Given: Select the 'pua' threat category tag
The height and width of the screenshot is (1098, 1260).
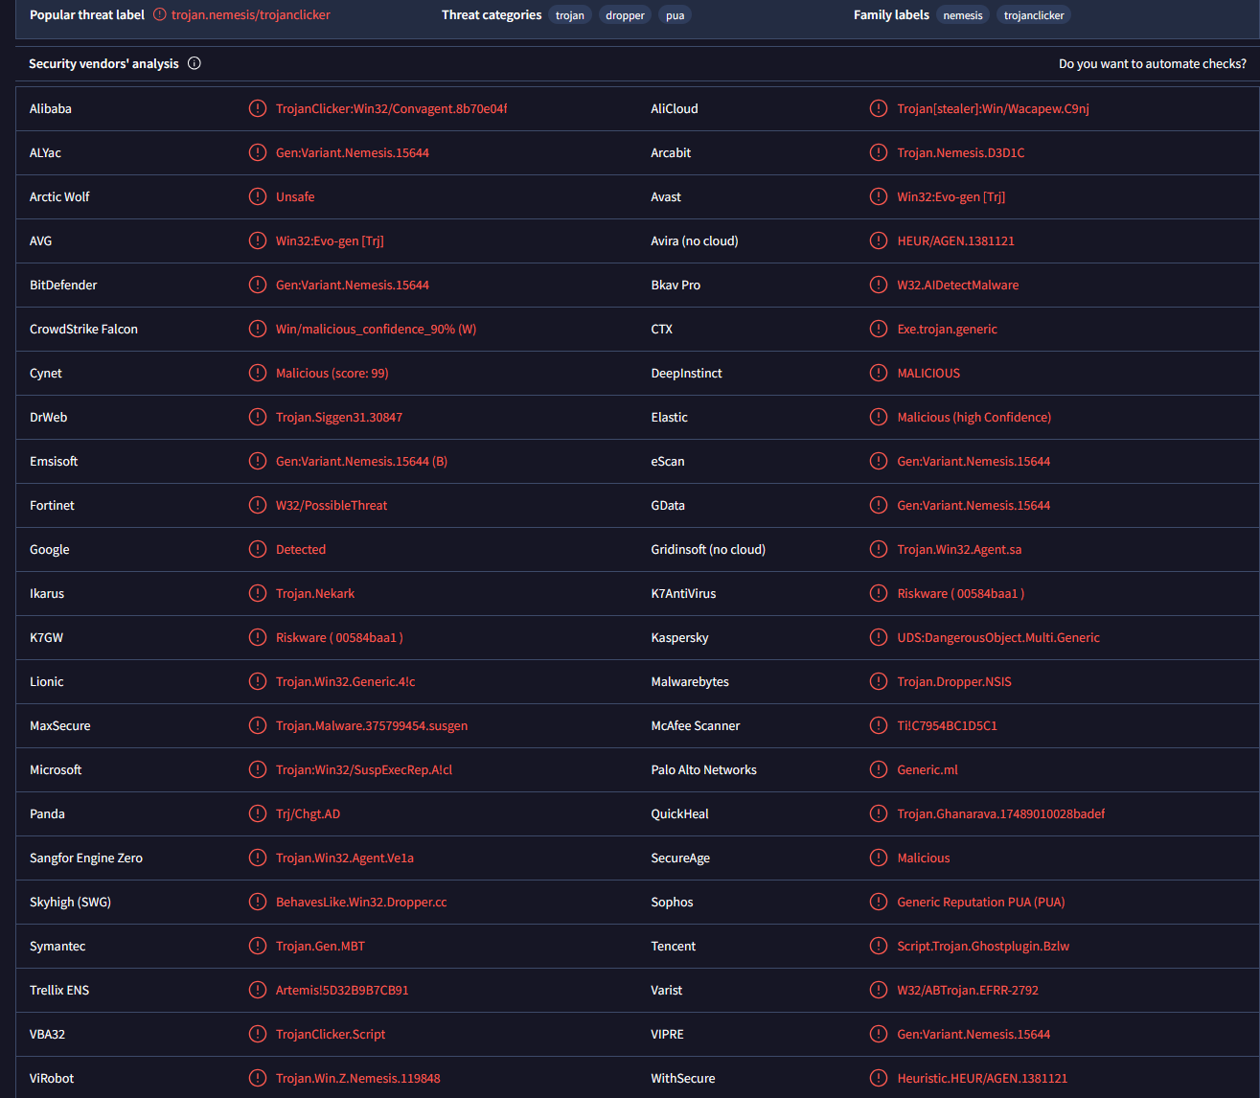Looking at the screenshot, I should [676, 15].
